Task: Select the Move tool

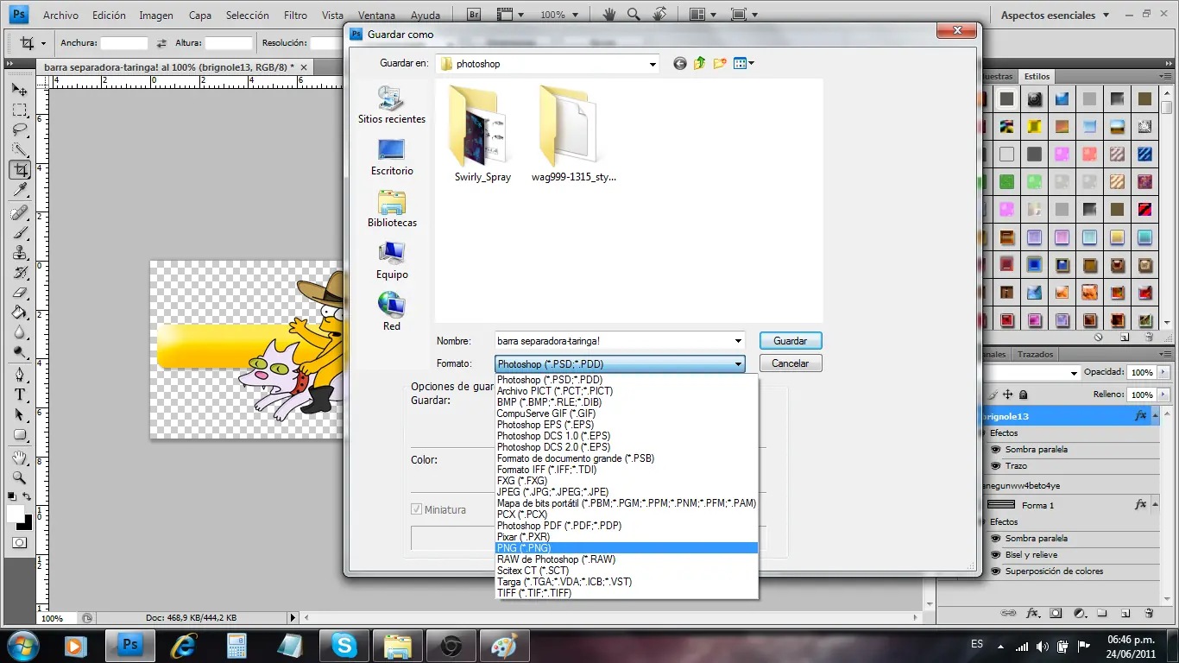Action: tap(19, 89)
